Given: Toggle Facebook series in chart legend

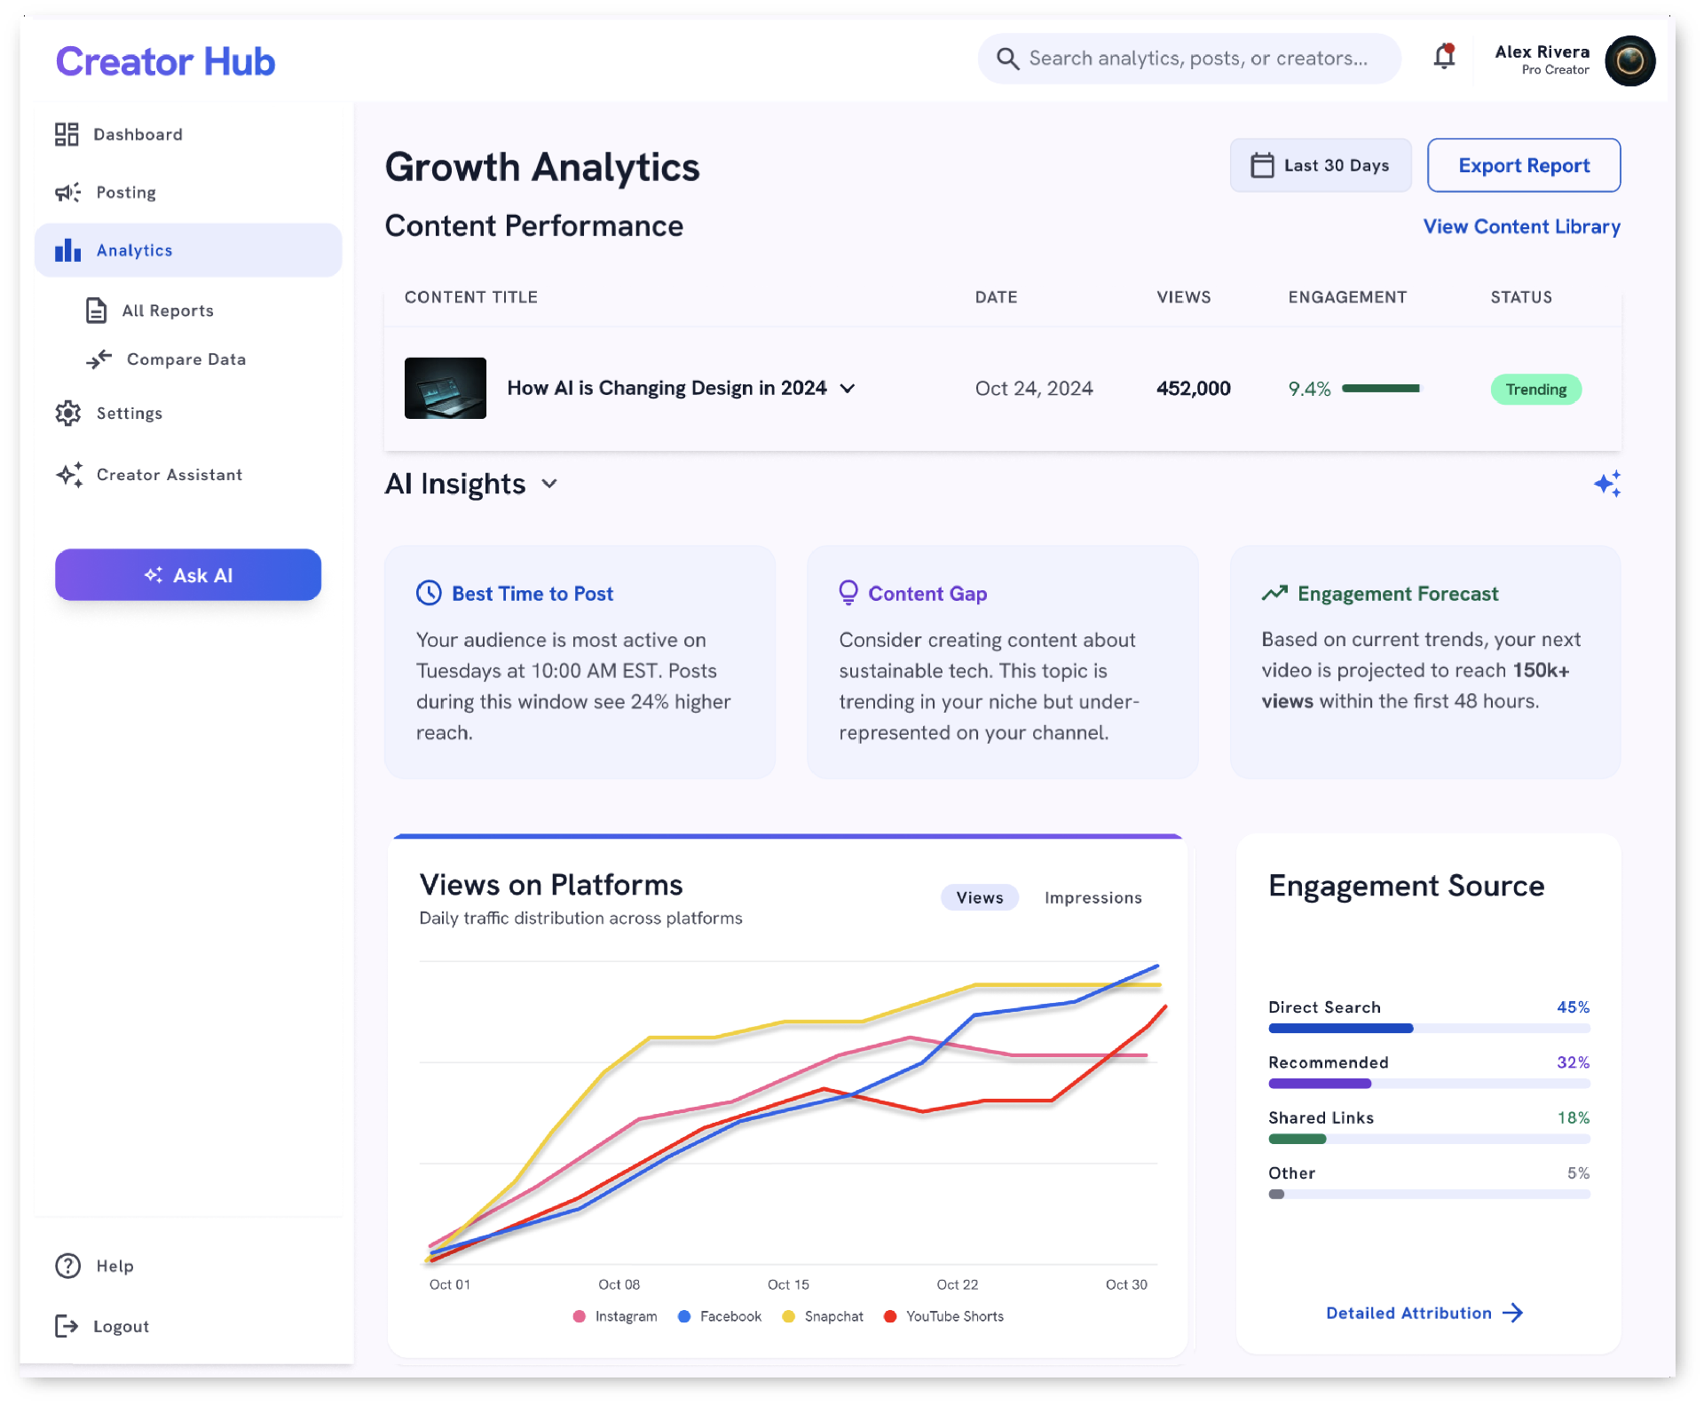Looking at the screenshot, I should (720, 1316).
